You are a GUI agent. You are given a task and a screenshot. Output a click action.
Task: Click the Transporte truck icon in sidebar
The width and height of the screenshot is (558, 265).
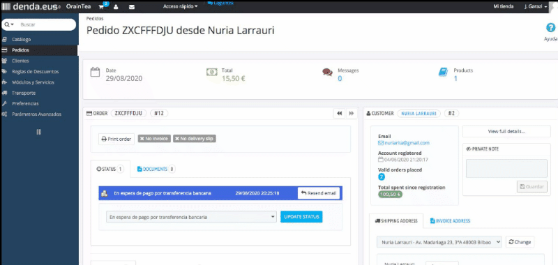pyautogui.click(x=5, y=93)
